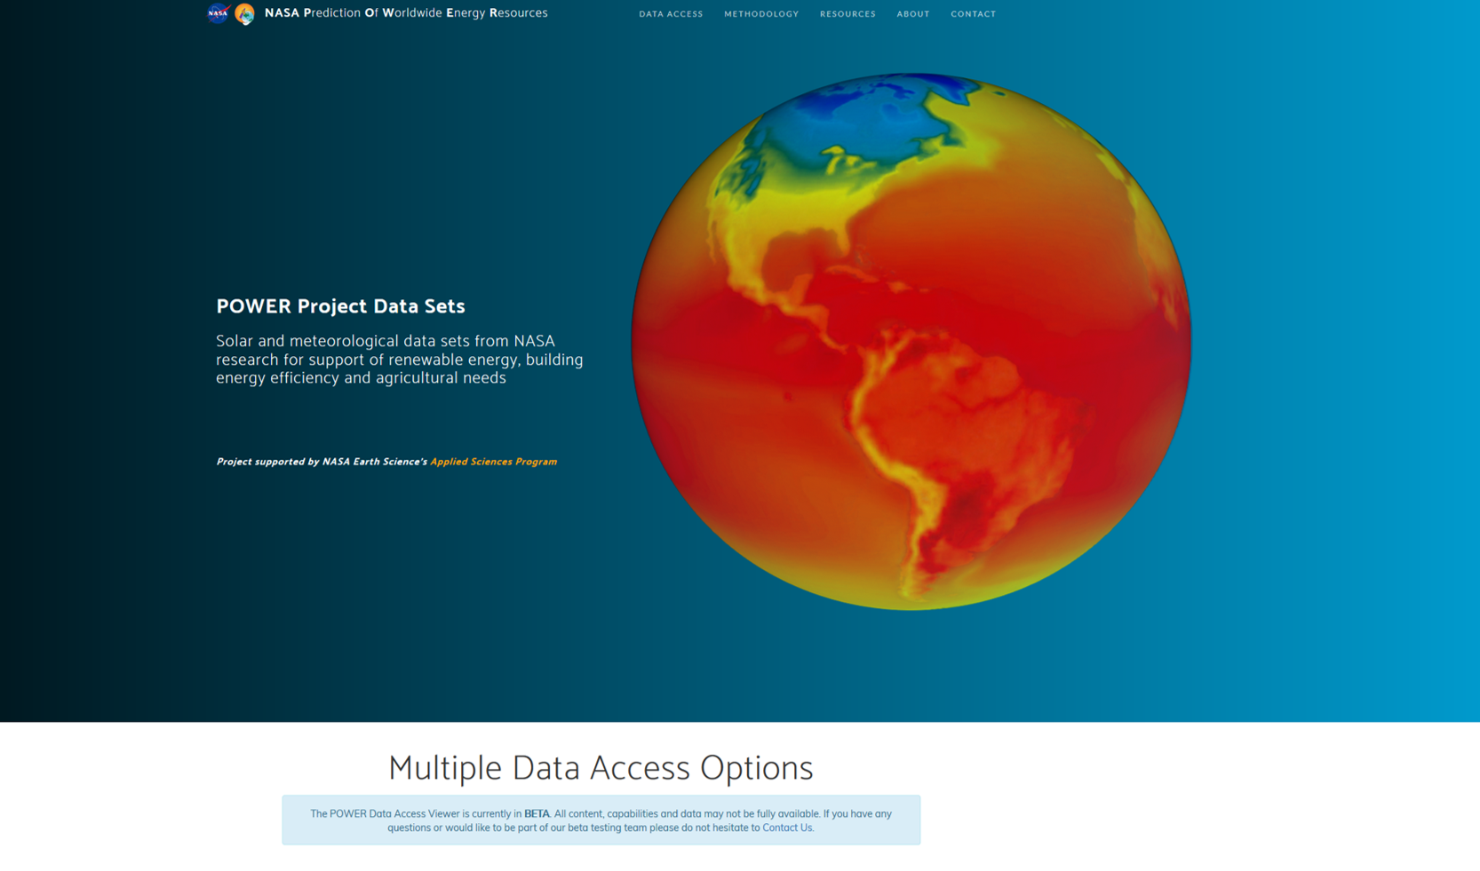
Task: Click the "Project supported by NASA Earth Science's" text
Action: point(322,462)
